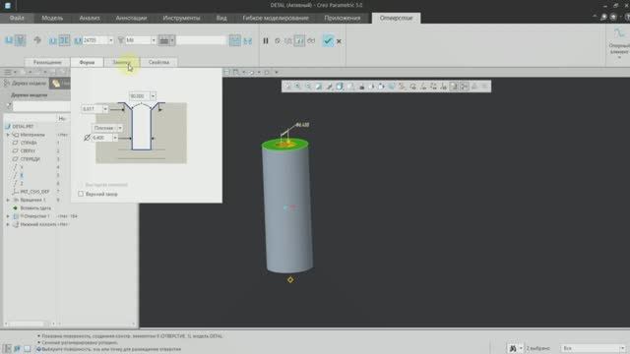Image resolution: width=630 pixels, height=354 pixels.
Task: Switch to the Модель ribbon tab
Action: click(x=52, y=18)
